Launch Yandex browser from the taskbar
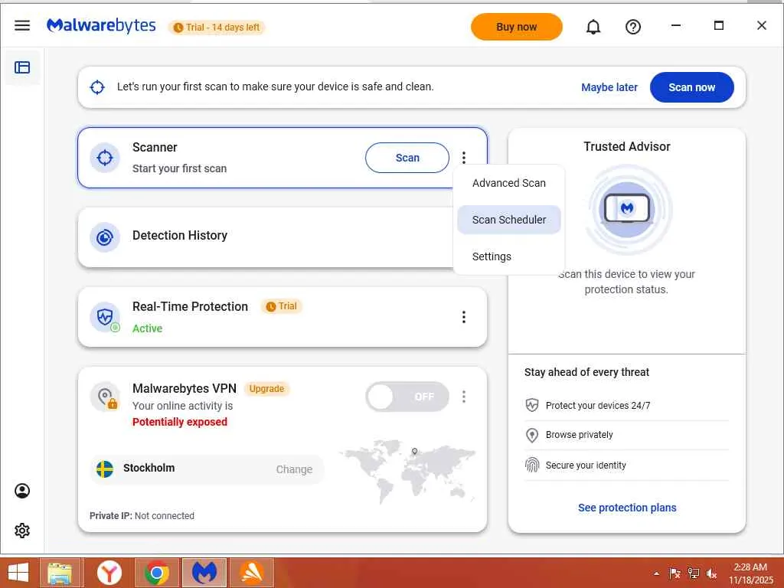784x588 pixels. coord(109,573)
